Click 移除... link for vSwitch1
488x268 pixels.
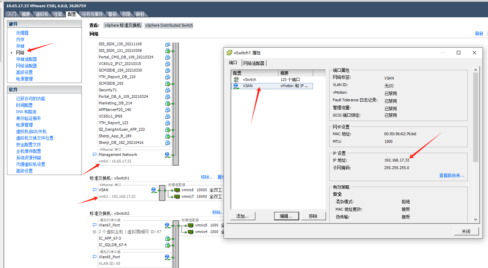[x=207, y=177]
